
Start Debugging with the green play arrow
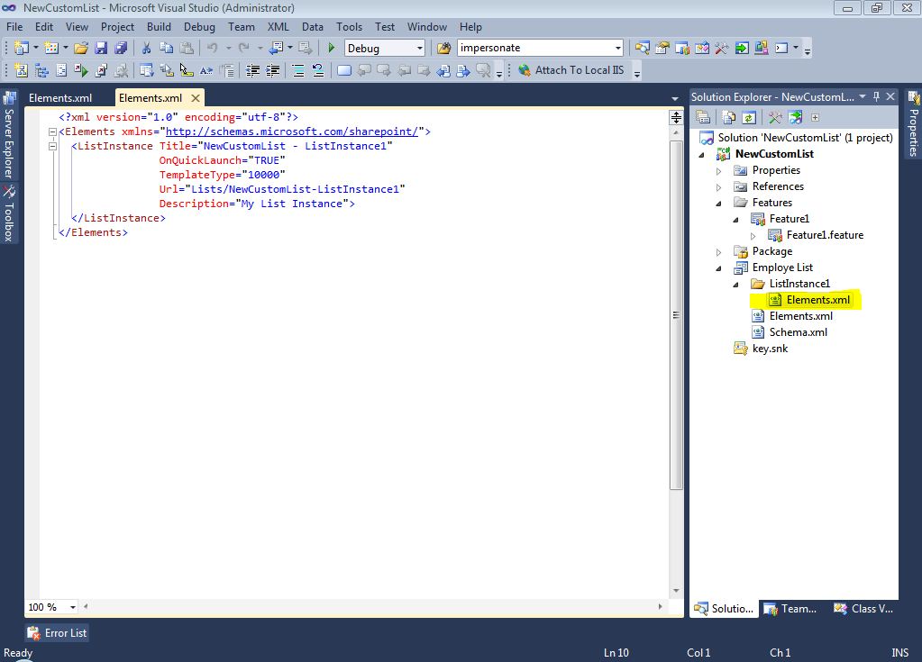point(331,47)
